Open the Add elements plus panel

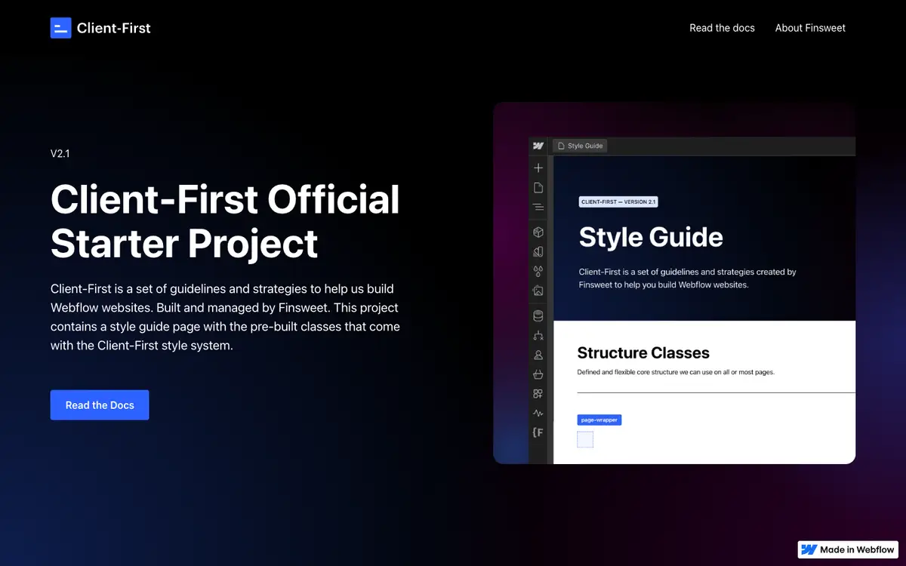pos(538,168)
